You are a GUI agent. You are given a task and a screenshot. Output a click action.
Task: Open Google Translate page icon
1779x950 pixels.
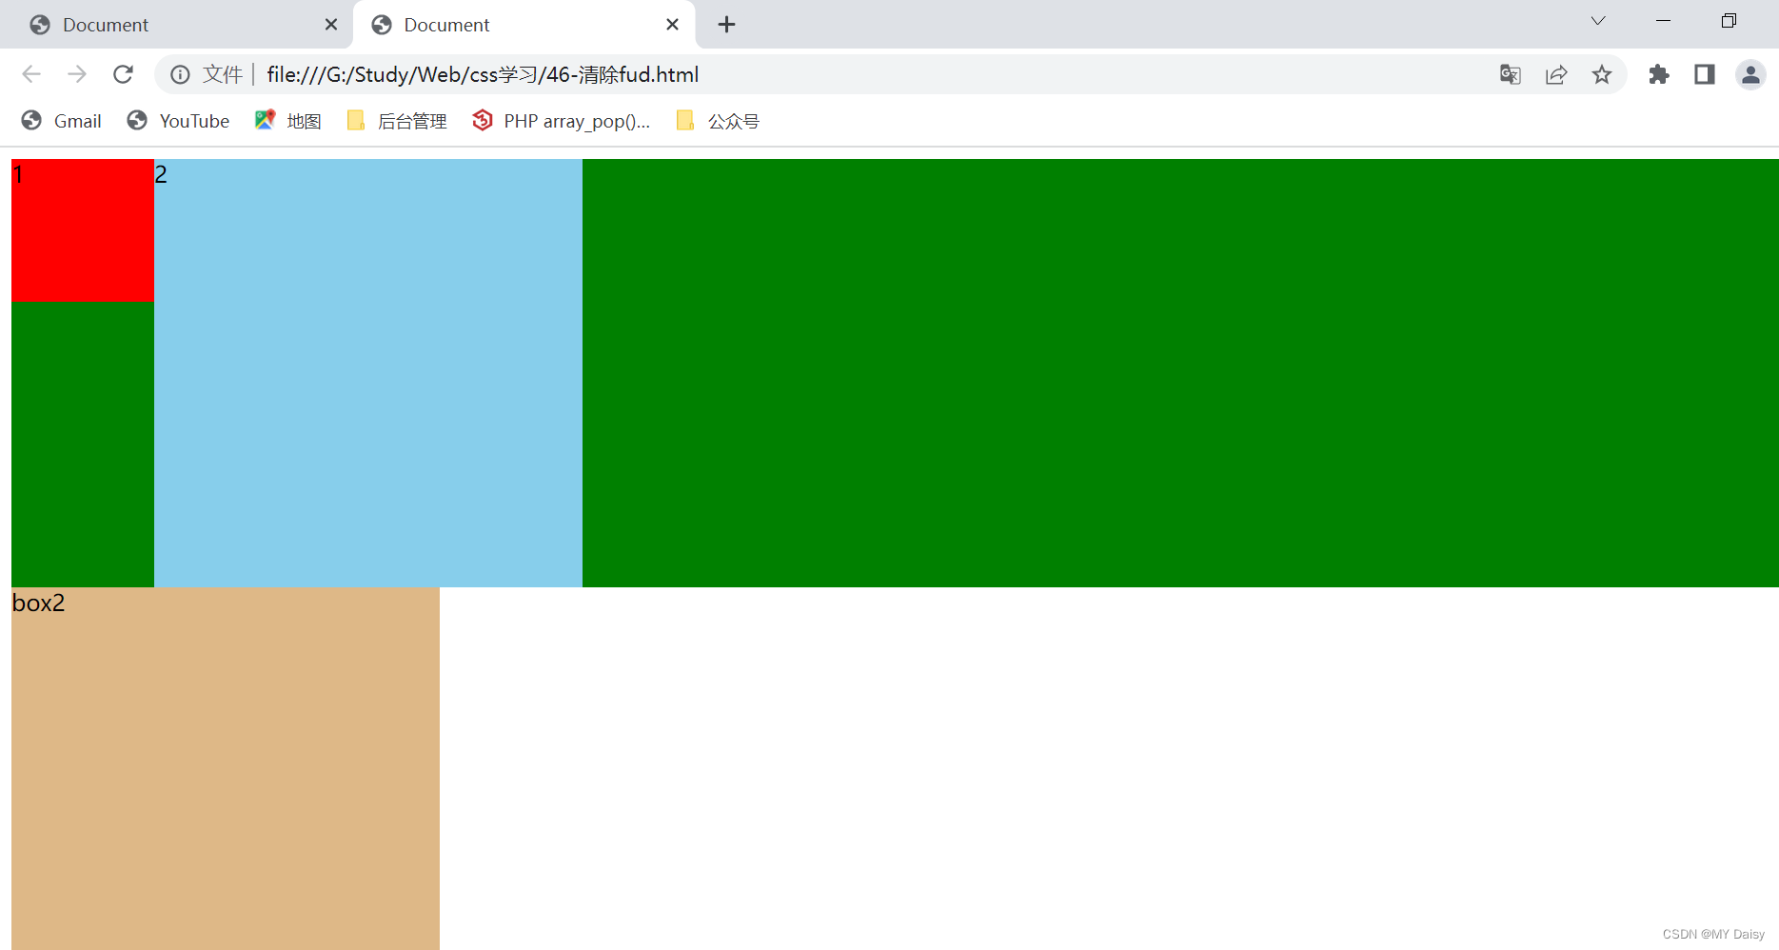[1511, 74]
